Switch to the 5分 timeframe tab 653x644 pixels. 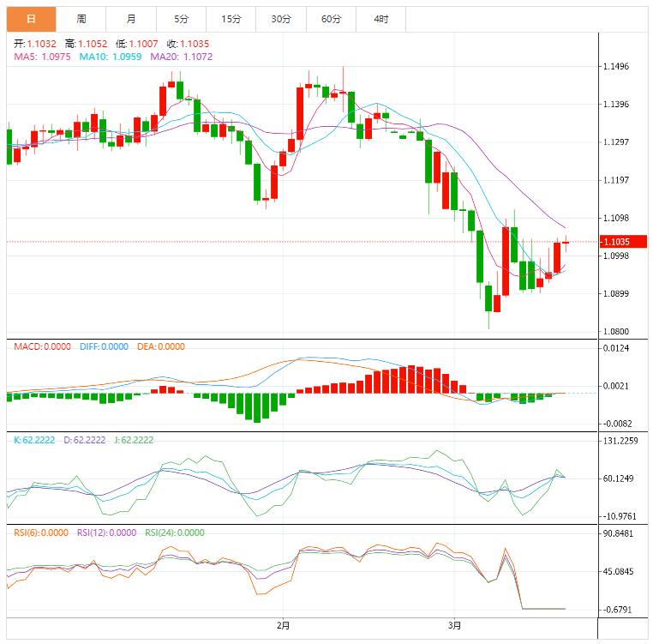(181, 19)
